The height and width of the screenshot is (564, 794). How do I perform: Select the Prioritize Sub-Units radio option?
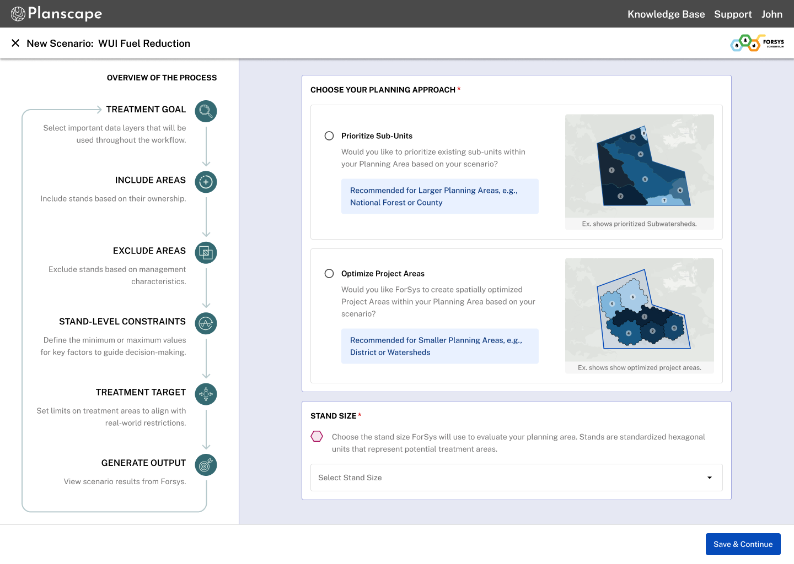[x=329, y=135]
